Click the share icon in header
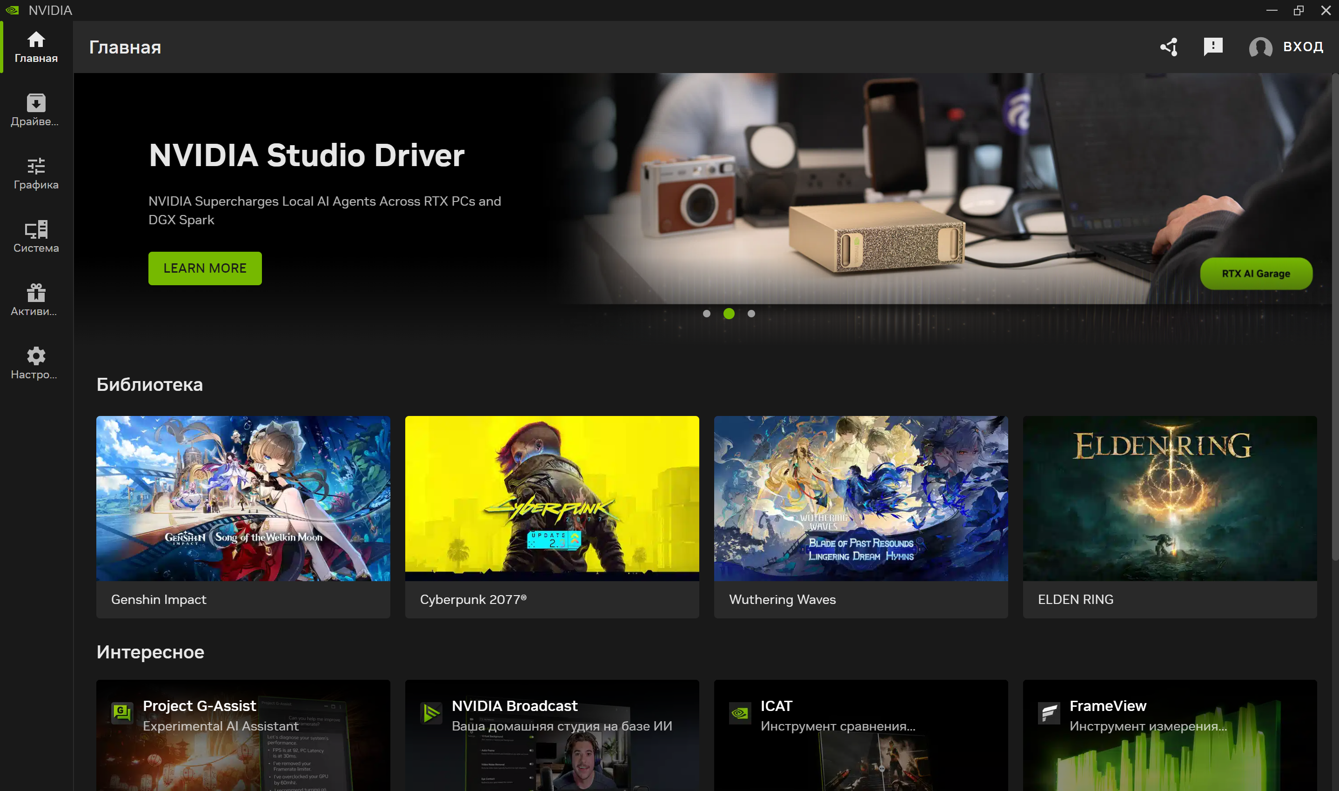This screenshot has height=791, width=1339. (x=1169, y=47)
